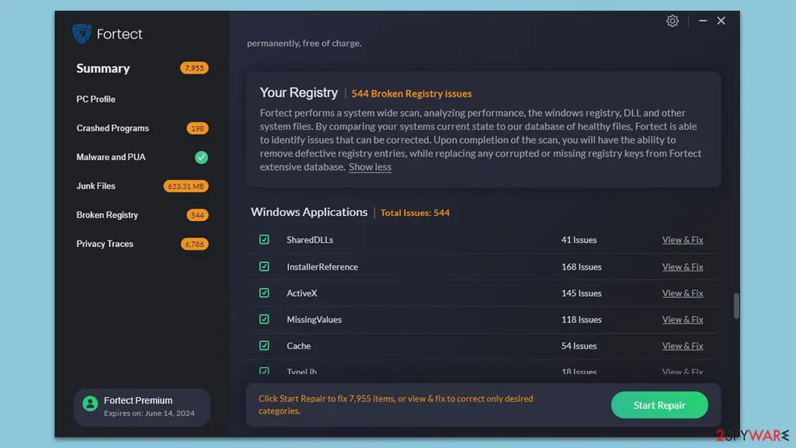Open View & Fix for MissingValues
The width and height of the screenshot is (796, 448).
coord(682,320)
